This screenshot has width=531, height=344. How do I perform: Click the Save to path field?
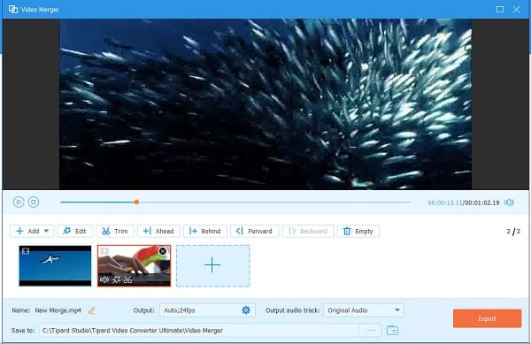(200, 330)
